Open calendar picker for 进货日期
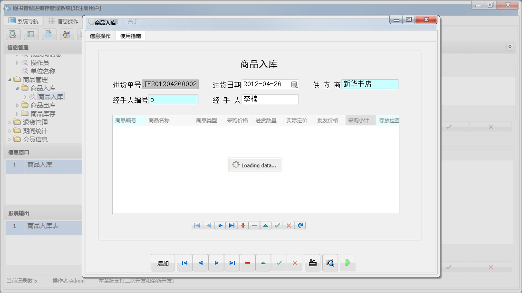Screen dimensions: 522x293 pos(294,85)
